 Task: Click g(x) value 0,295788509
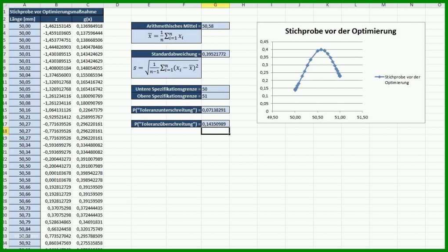pyautogui.click(x=88, y=236)
